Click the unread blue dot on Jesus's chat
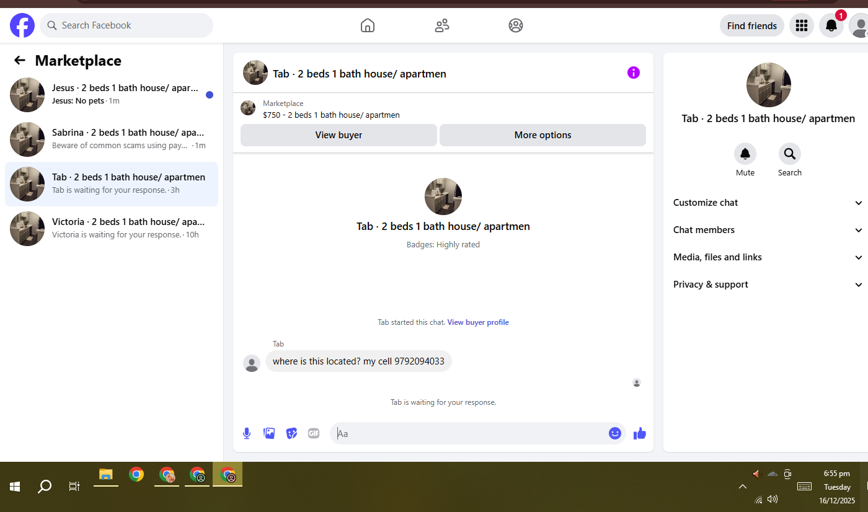Screen dimensions: 868x512 pos(210,95)
